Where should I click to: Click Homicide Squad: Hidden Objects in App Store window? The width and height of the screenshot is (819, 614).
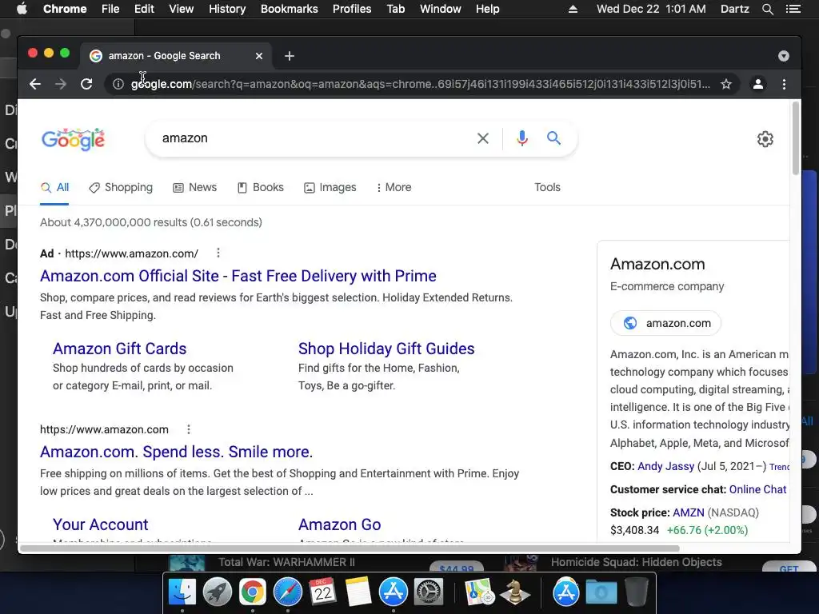point(636,562)
